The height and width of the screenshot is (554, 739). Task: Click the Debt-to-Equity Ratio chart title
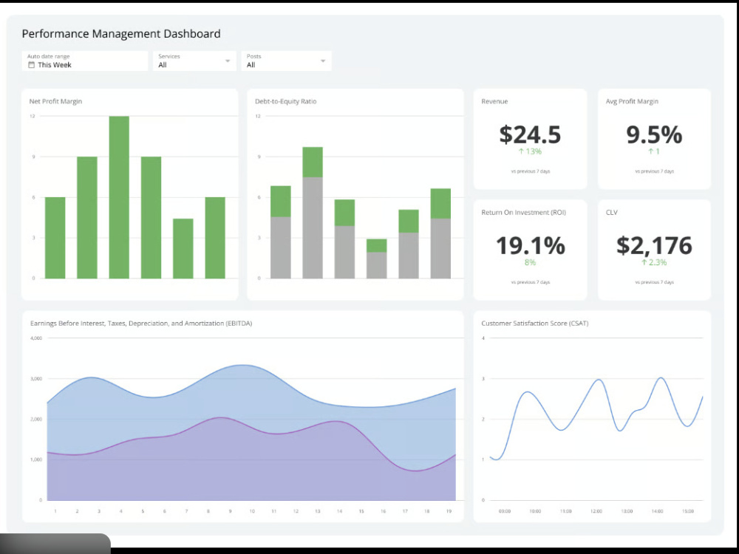285,101
